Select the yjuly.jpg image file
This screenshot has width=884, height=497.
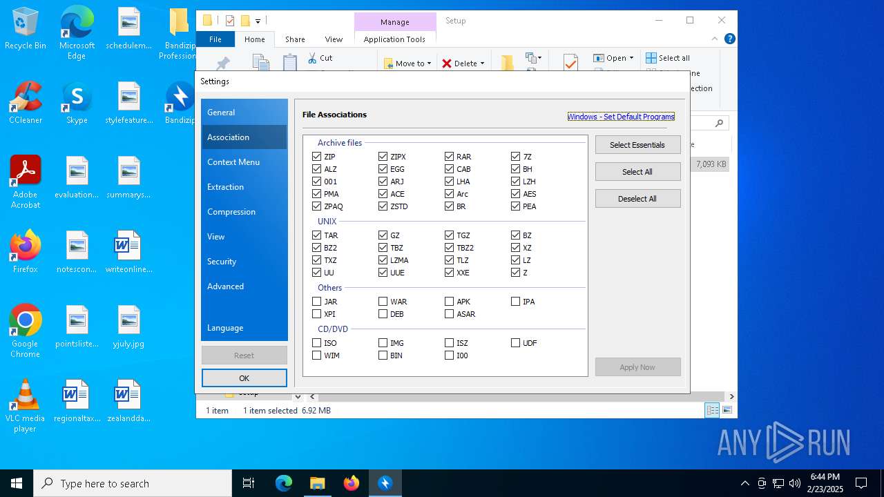pos(128,327)
